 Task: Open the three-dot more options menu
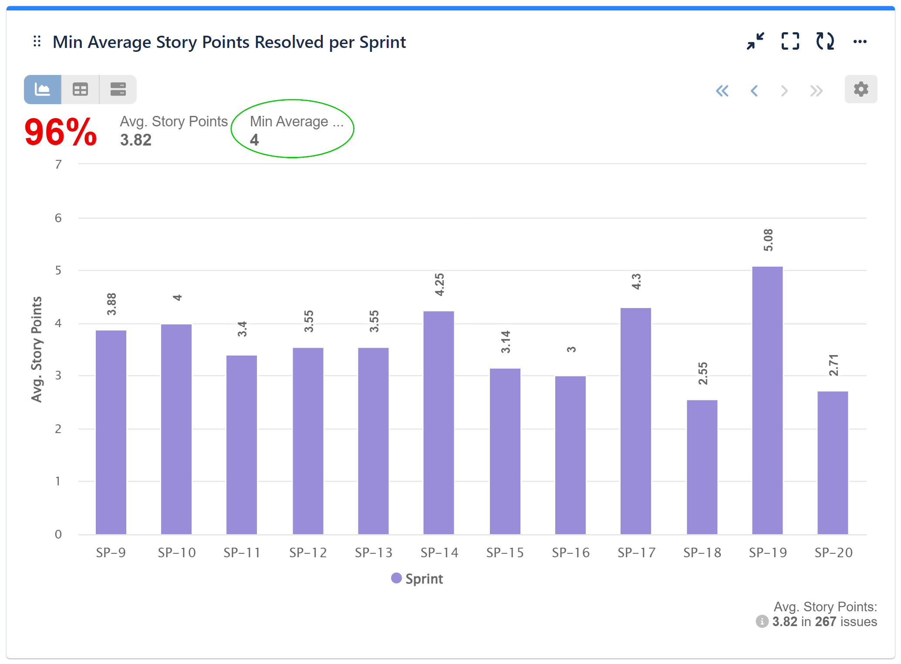tap(860, 41)
